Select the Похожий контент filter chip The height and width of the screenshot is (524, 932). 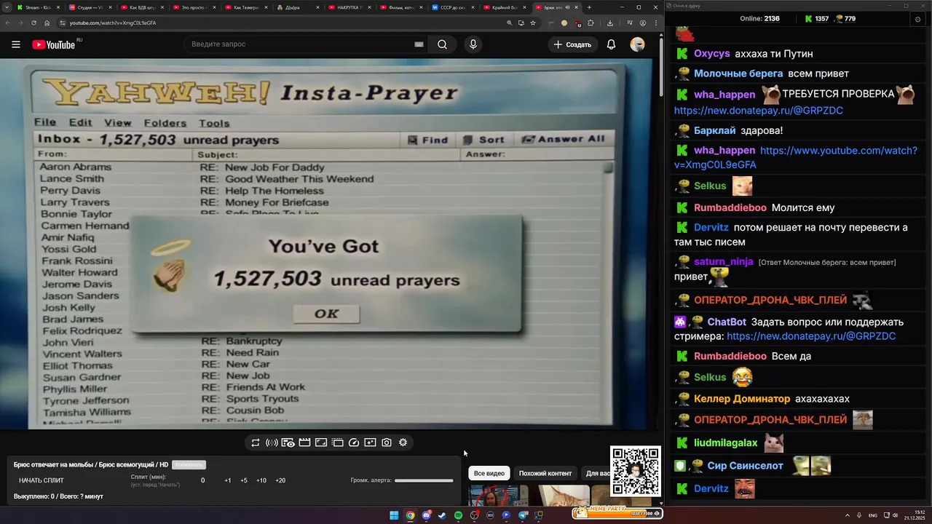[545, 473]
